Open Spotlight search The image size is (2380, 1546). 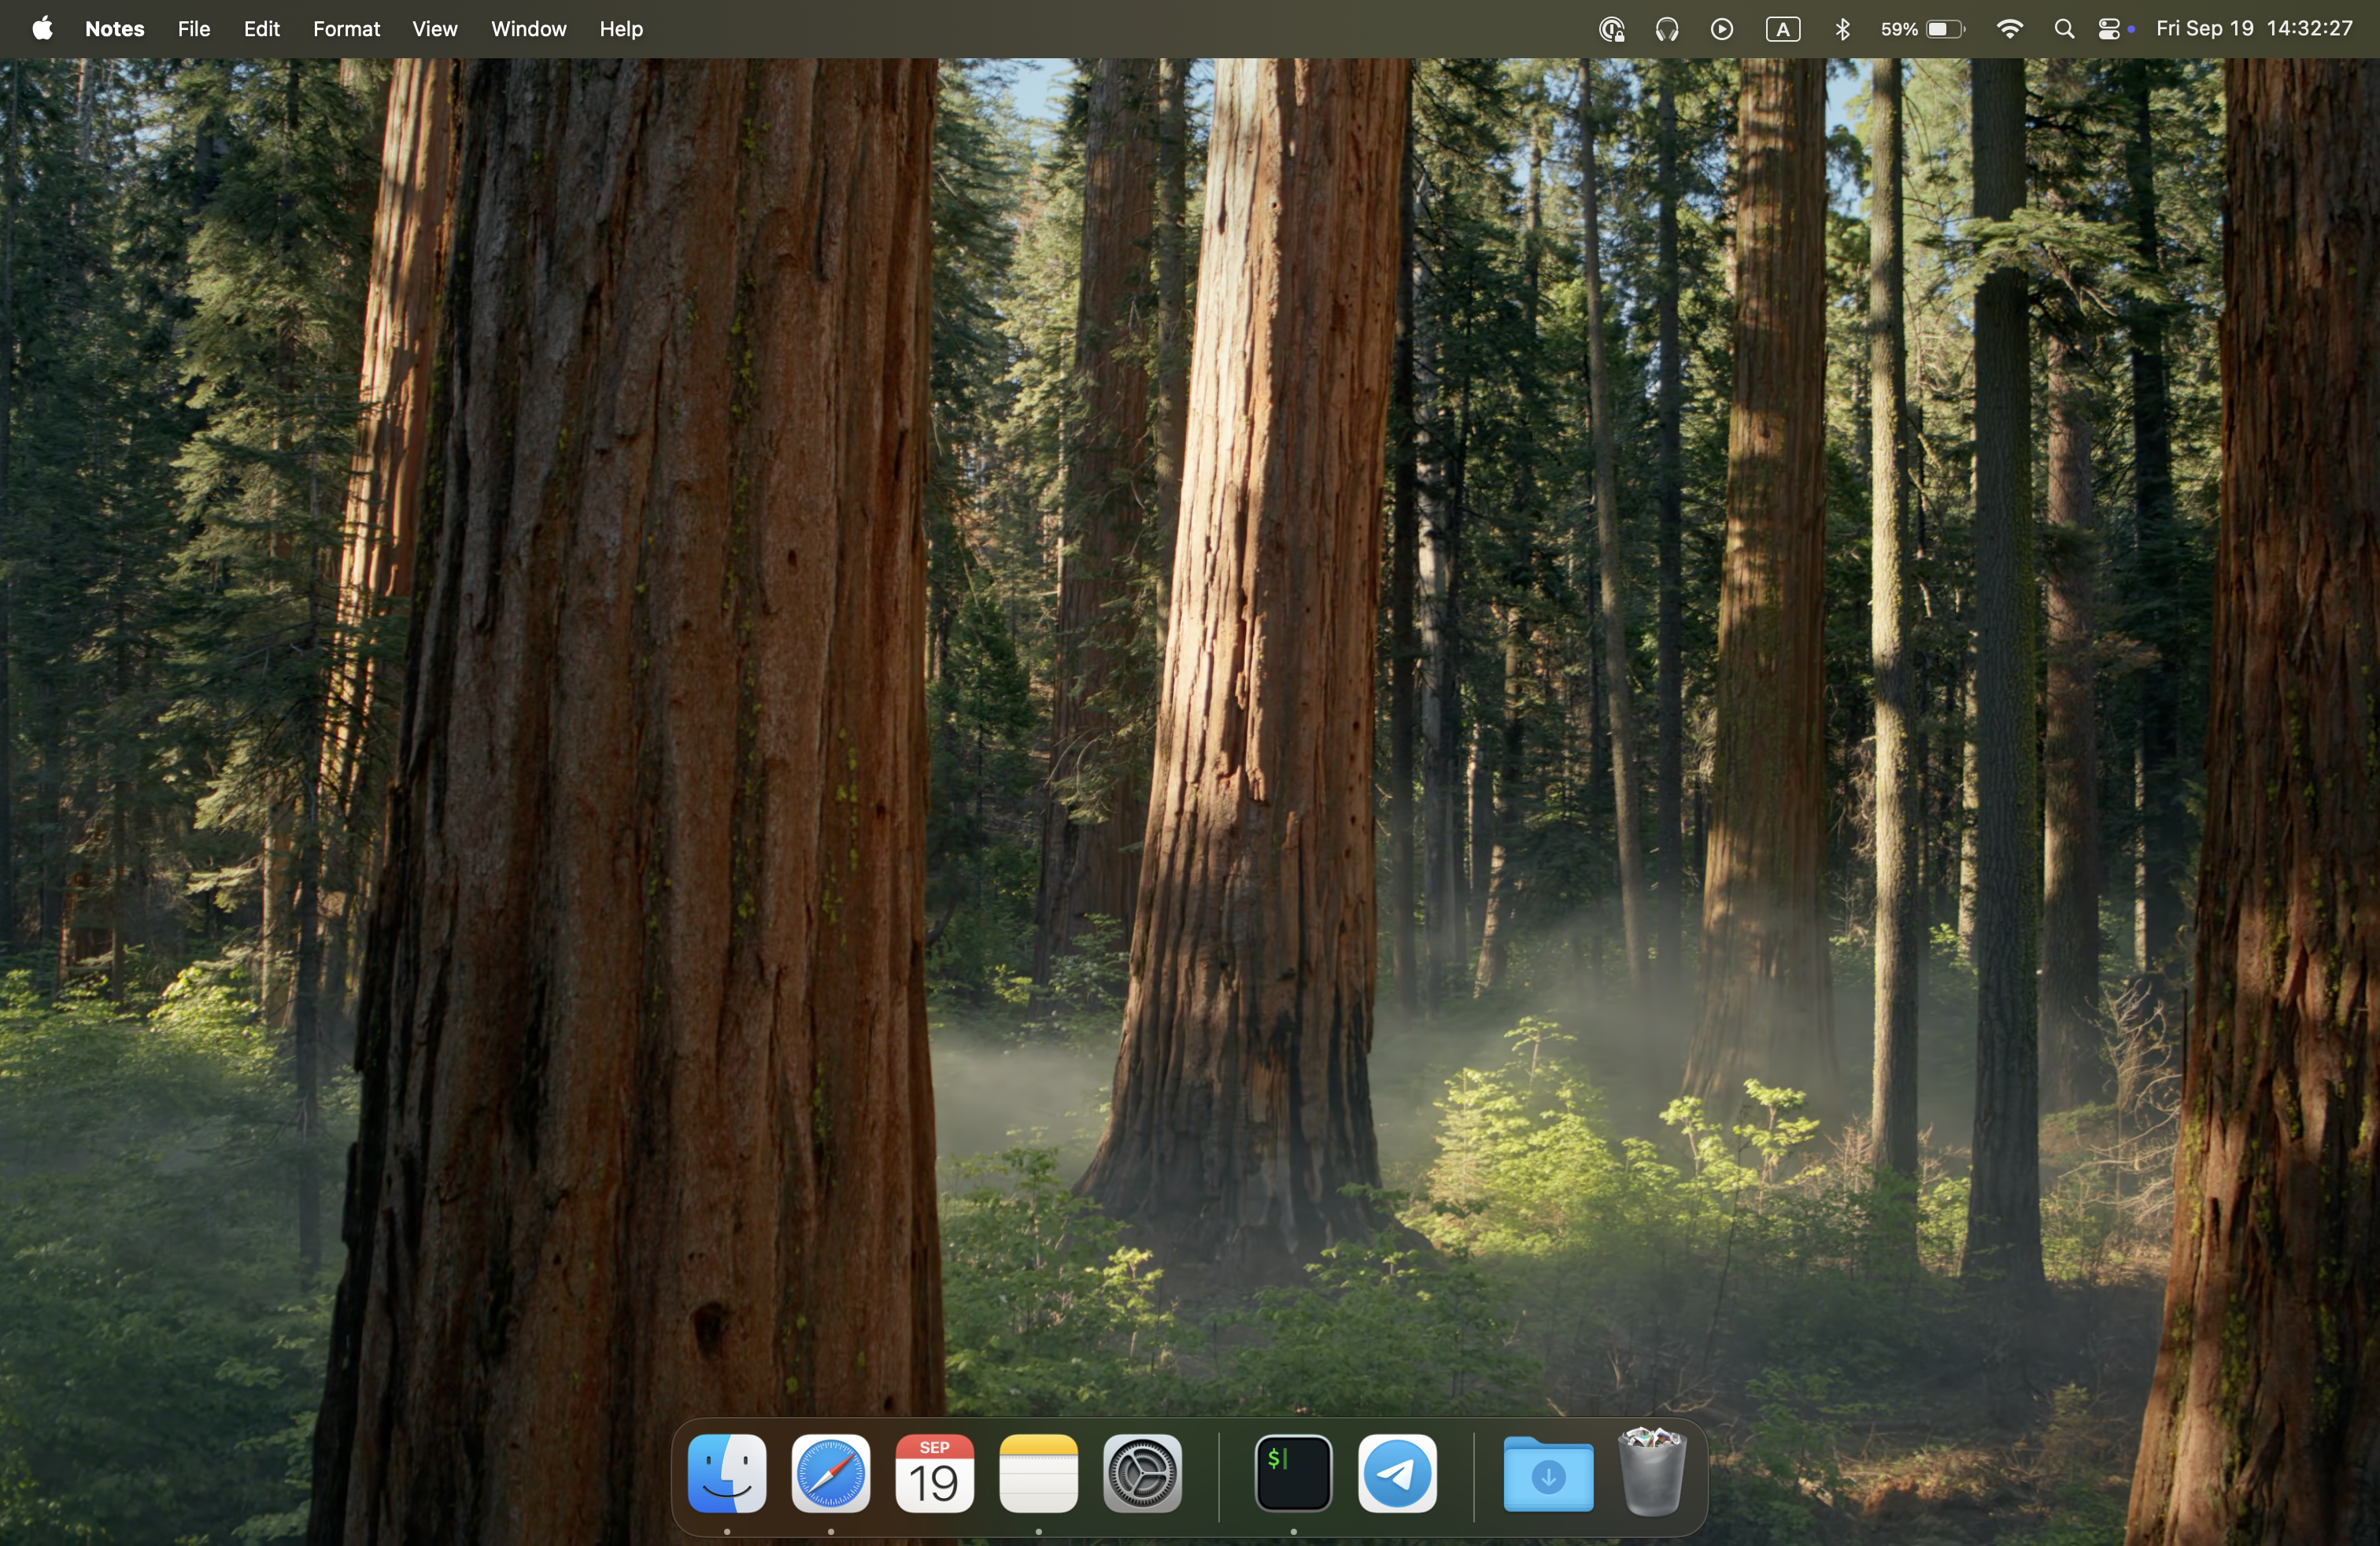2064,29
